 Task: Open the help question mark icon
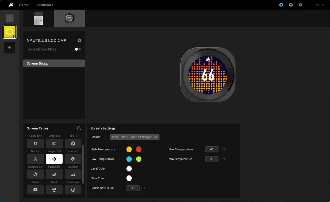click(x=291, y=5)
